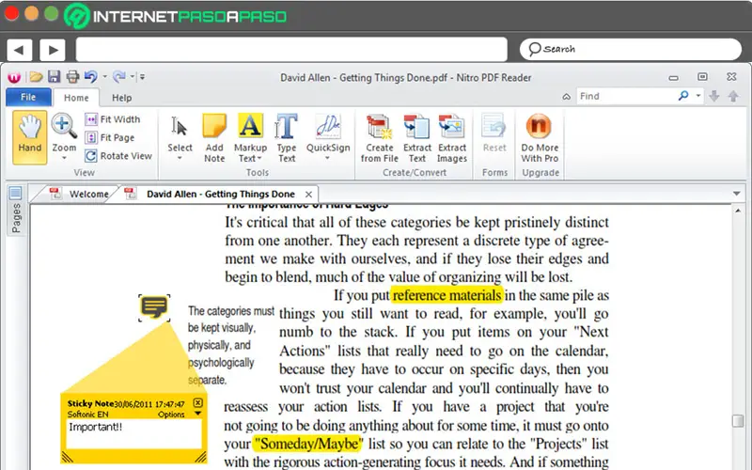Click the sticky note annotation icon
This screenshot has width=752, height=470.
pos(154,307)
